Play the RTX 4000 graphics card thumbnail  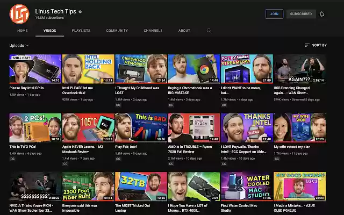click(x=194, y=187)
